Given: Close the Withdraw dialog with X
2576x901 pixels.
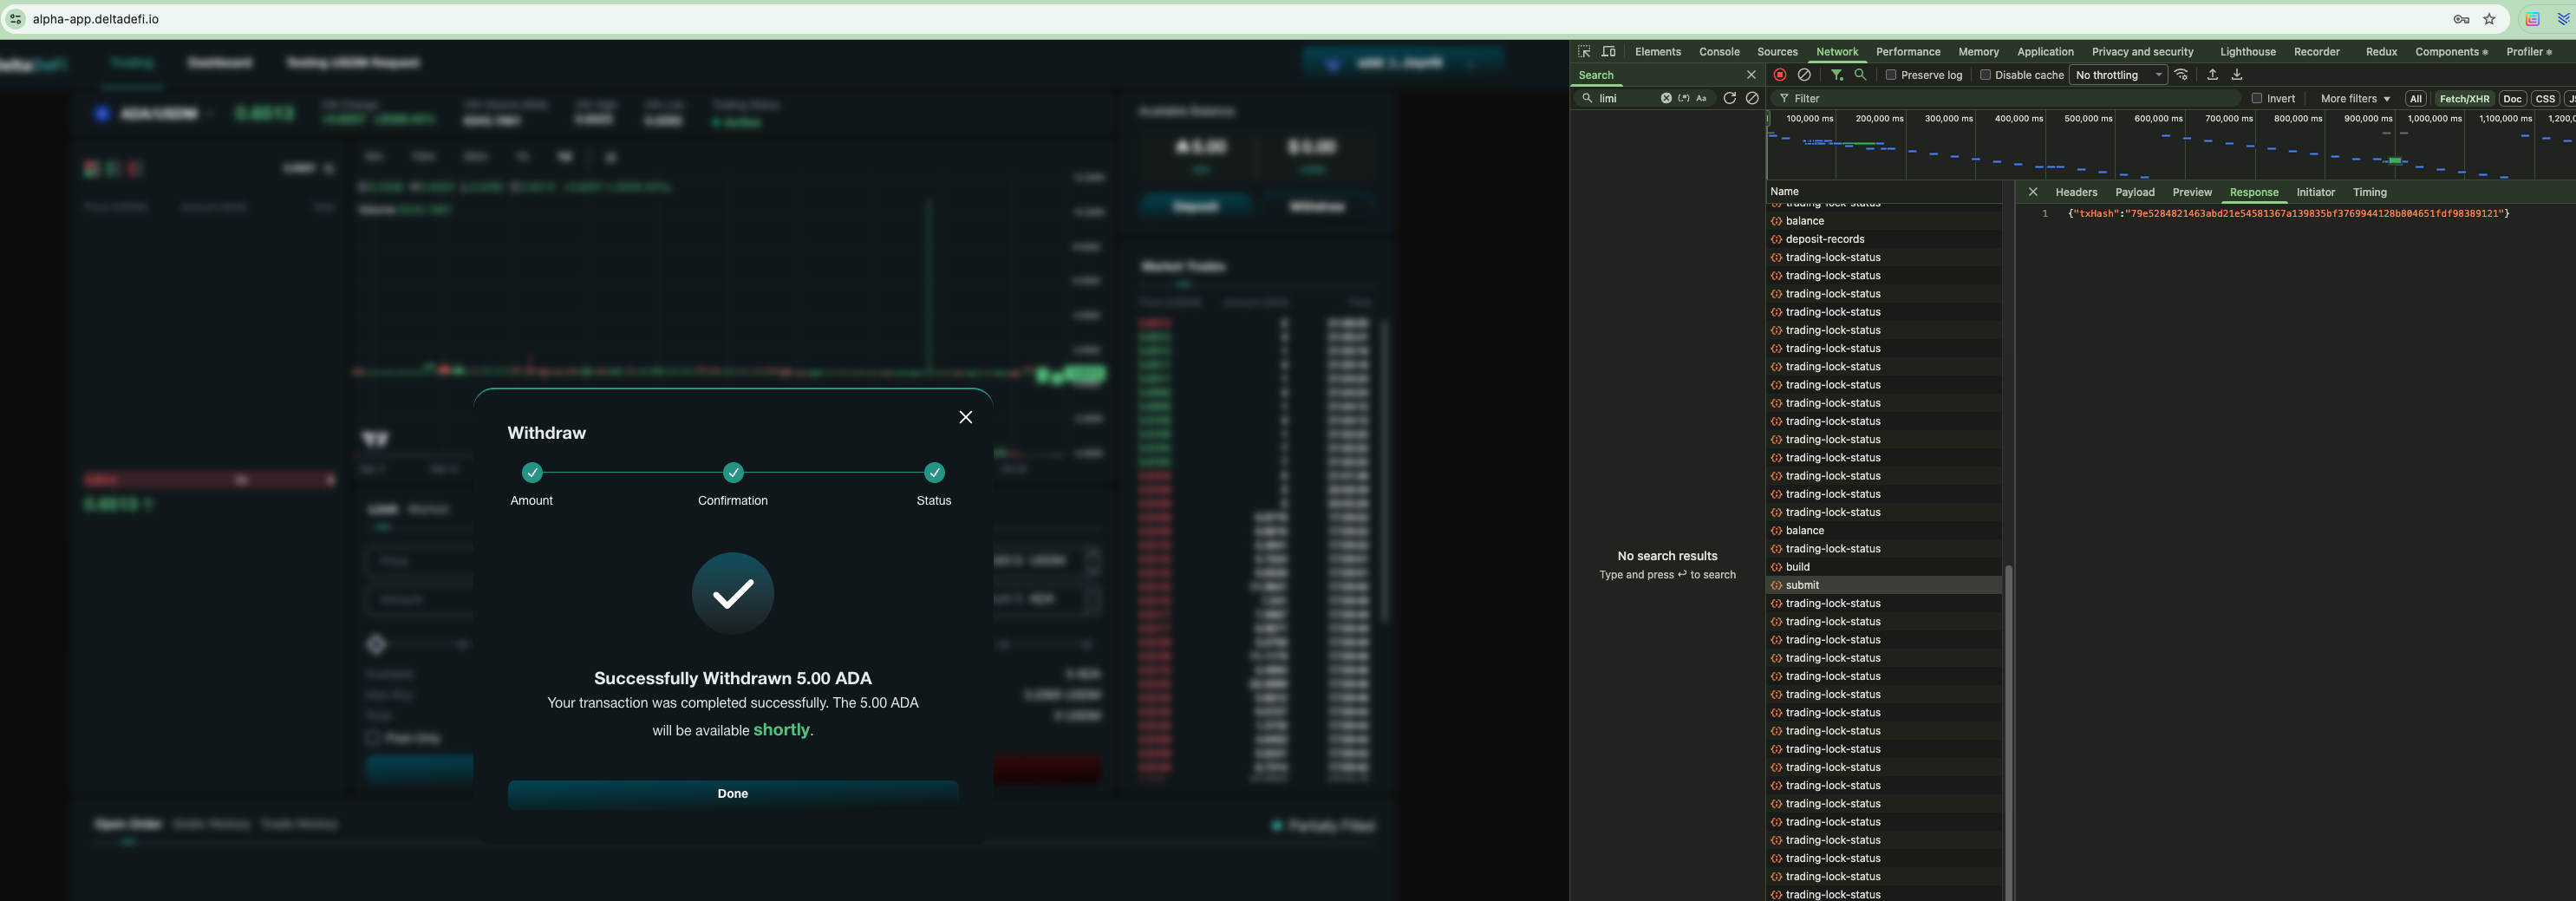Looking at the screenshot, I should pos(965,417).
